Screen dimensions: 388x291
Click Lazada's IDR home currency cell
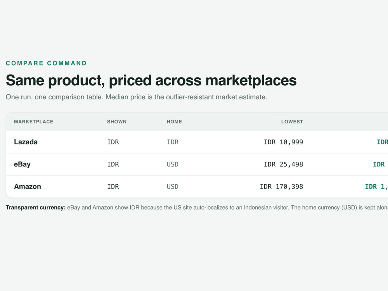[173, 142]
